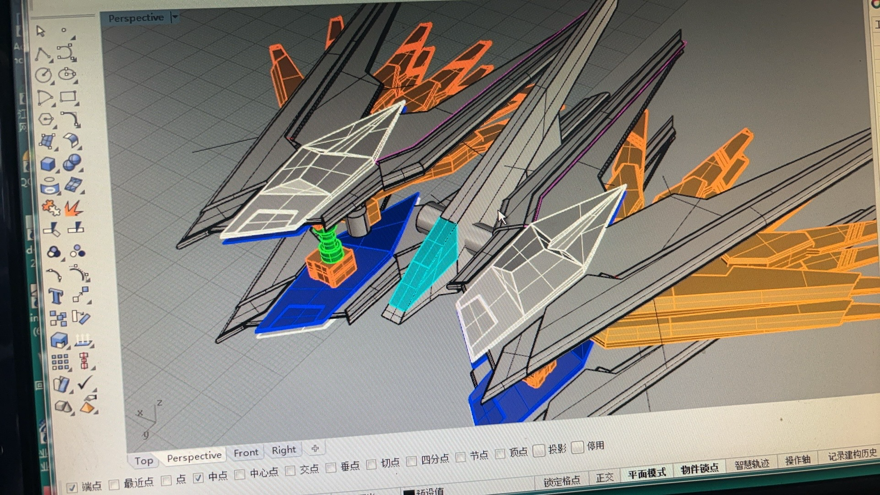Image resolution: width=880 pixels, height=495 pixels.
Task: Click the Rectangular Array tool icon
Action: (60, 362)
